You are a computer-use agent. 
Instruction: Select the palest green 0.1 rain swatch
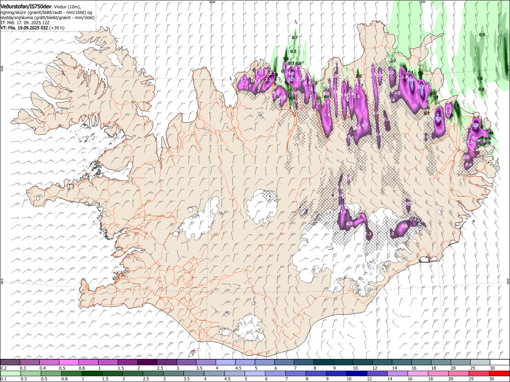[10, 373]
